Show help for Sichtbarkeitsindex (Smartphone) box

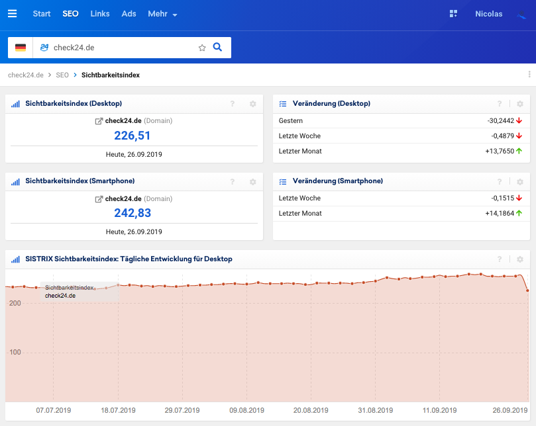pos(233,182)
